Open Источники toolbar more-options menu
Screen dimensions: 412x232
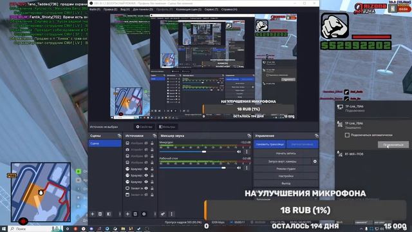[154, 214]
